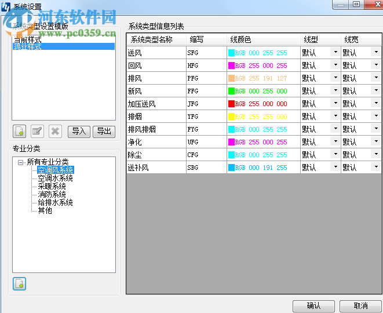Screen dimensions: 383x313
Task: Click the 线颜色 column header
Action: pyautogui.click(x=264, y=39)
